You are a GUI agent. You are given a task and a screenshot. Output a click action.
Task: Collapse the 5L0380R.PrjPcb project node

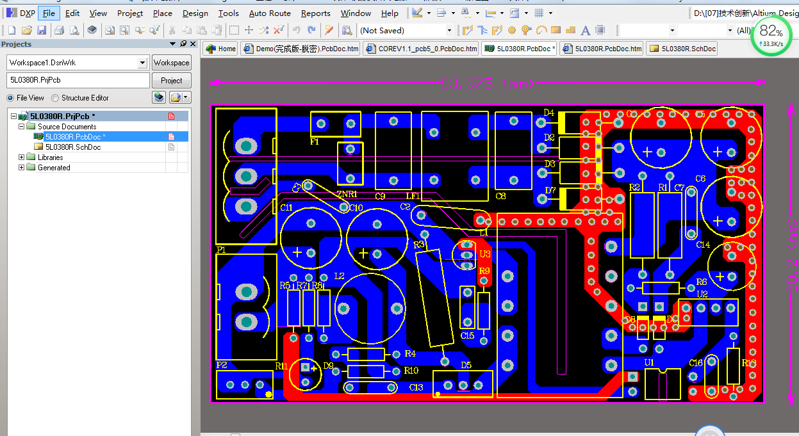point(13,117)
